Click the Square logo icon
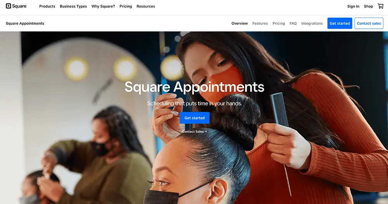This screenshot has height=204, width=388. coord(9,6)
